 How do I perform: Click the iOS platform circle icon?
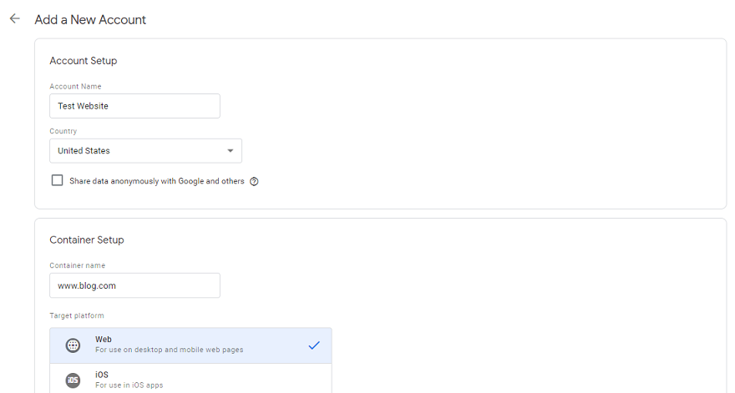coord(73,380)
